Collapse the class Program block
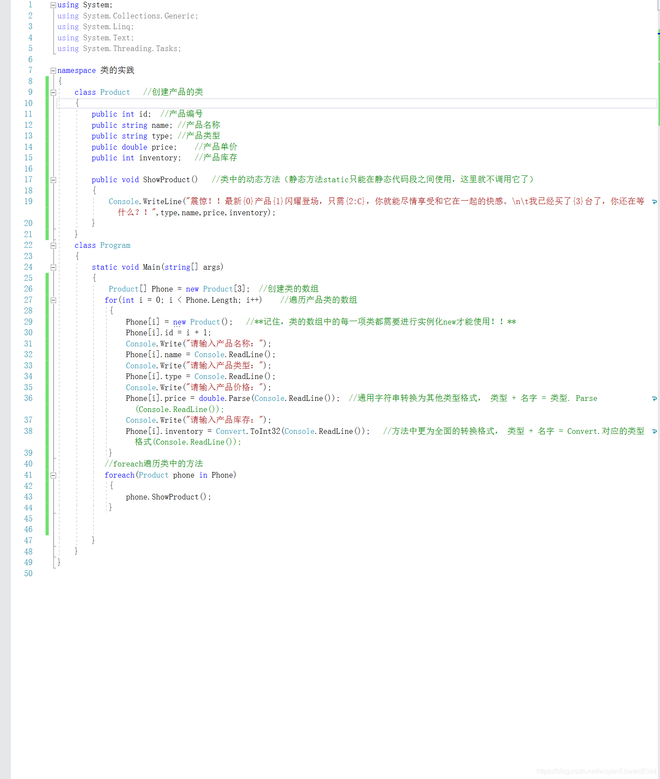660x779 pixels. (53, 246)
